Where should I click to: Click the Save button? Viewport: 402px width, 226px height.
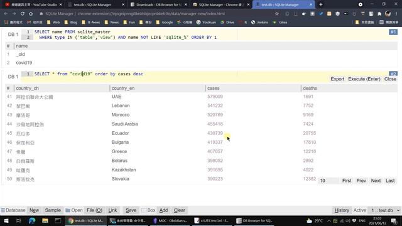point(131,210)
